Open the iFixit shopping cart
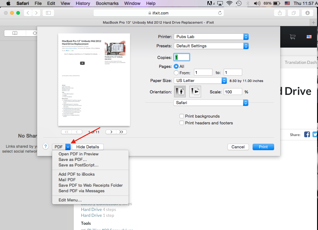 293,37
